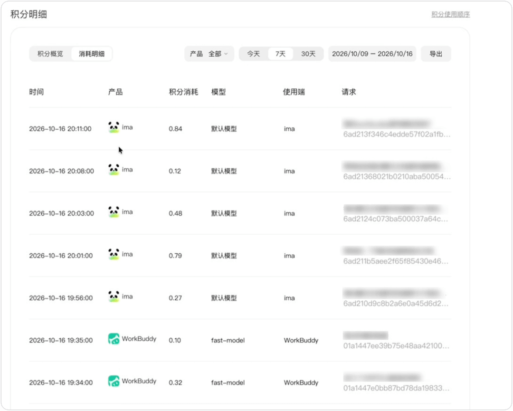Click request ID 01a1447ee39b75e48aa42100…
The width and height of the screenshot is (513, 411).
396,345
